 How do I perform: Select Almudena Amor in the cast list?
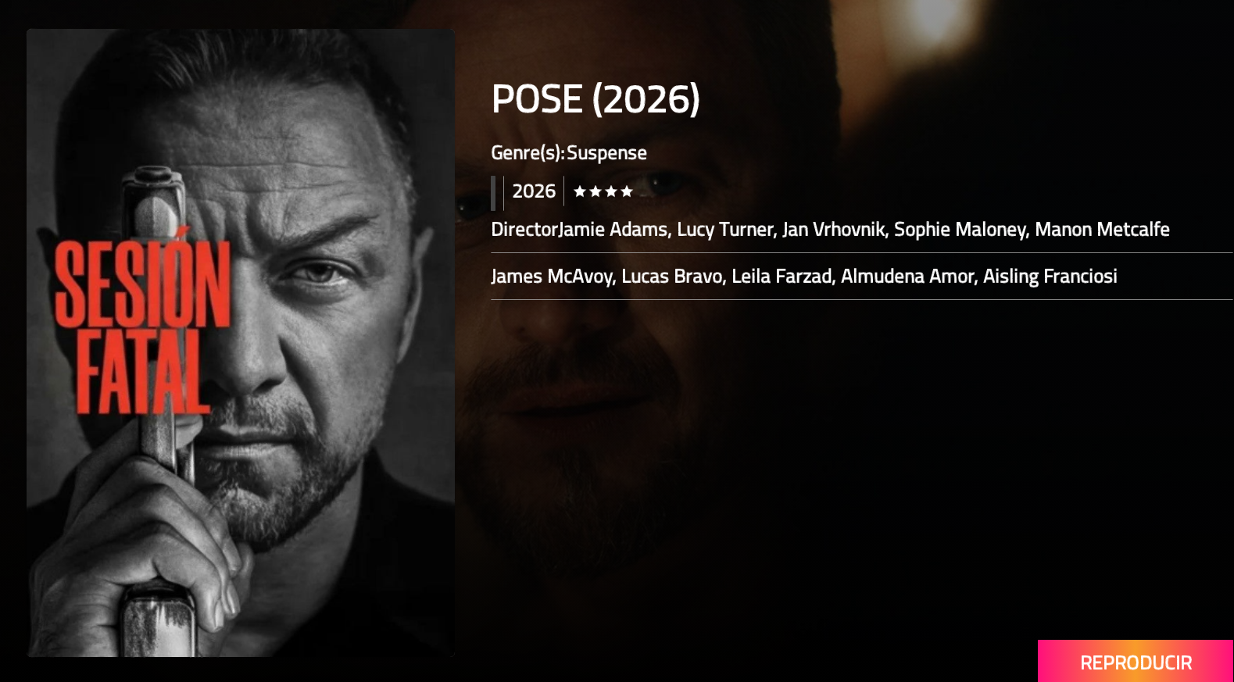pos(908,277)
